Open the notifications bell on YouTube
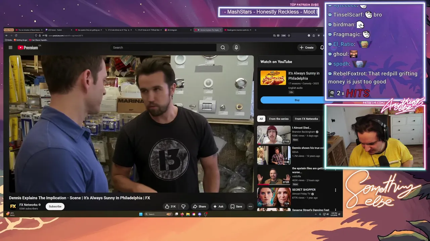This screenshot has width=430, height=241. (x=322, y=48)
